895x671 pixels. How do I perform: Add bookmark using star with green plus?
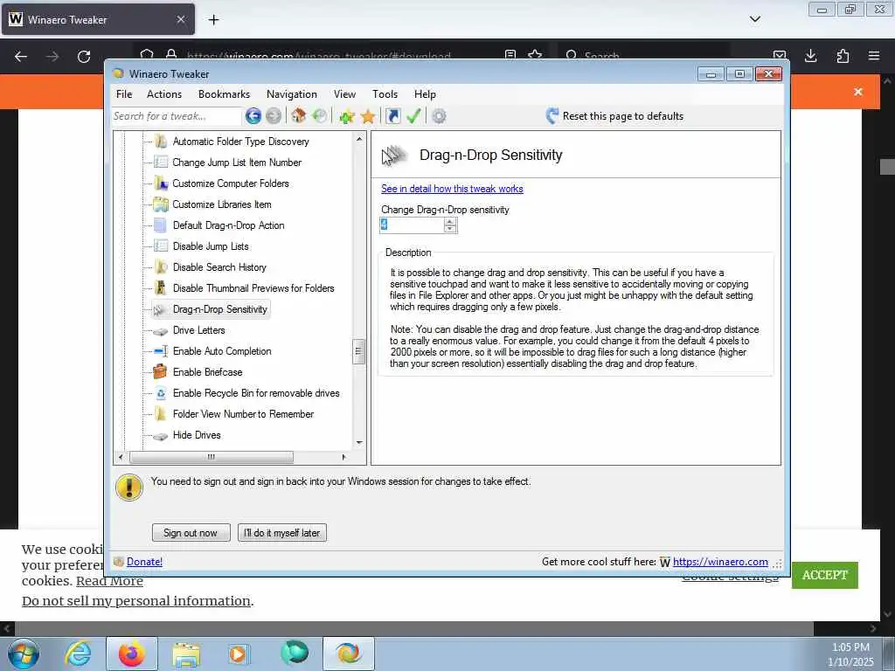[x=346, y=116]
